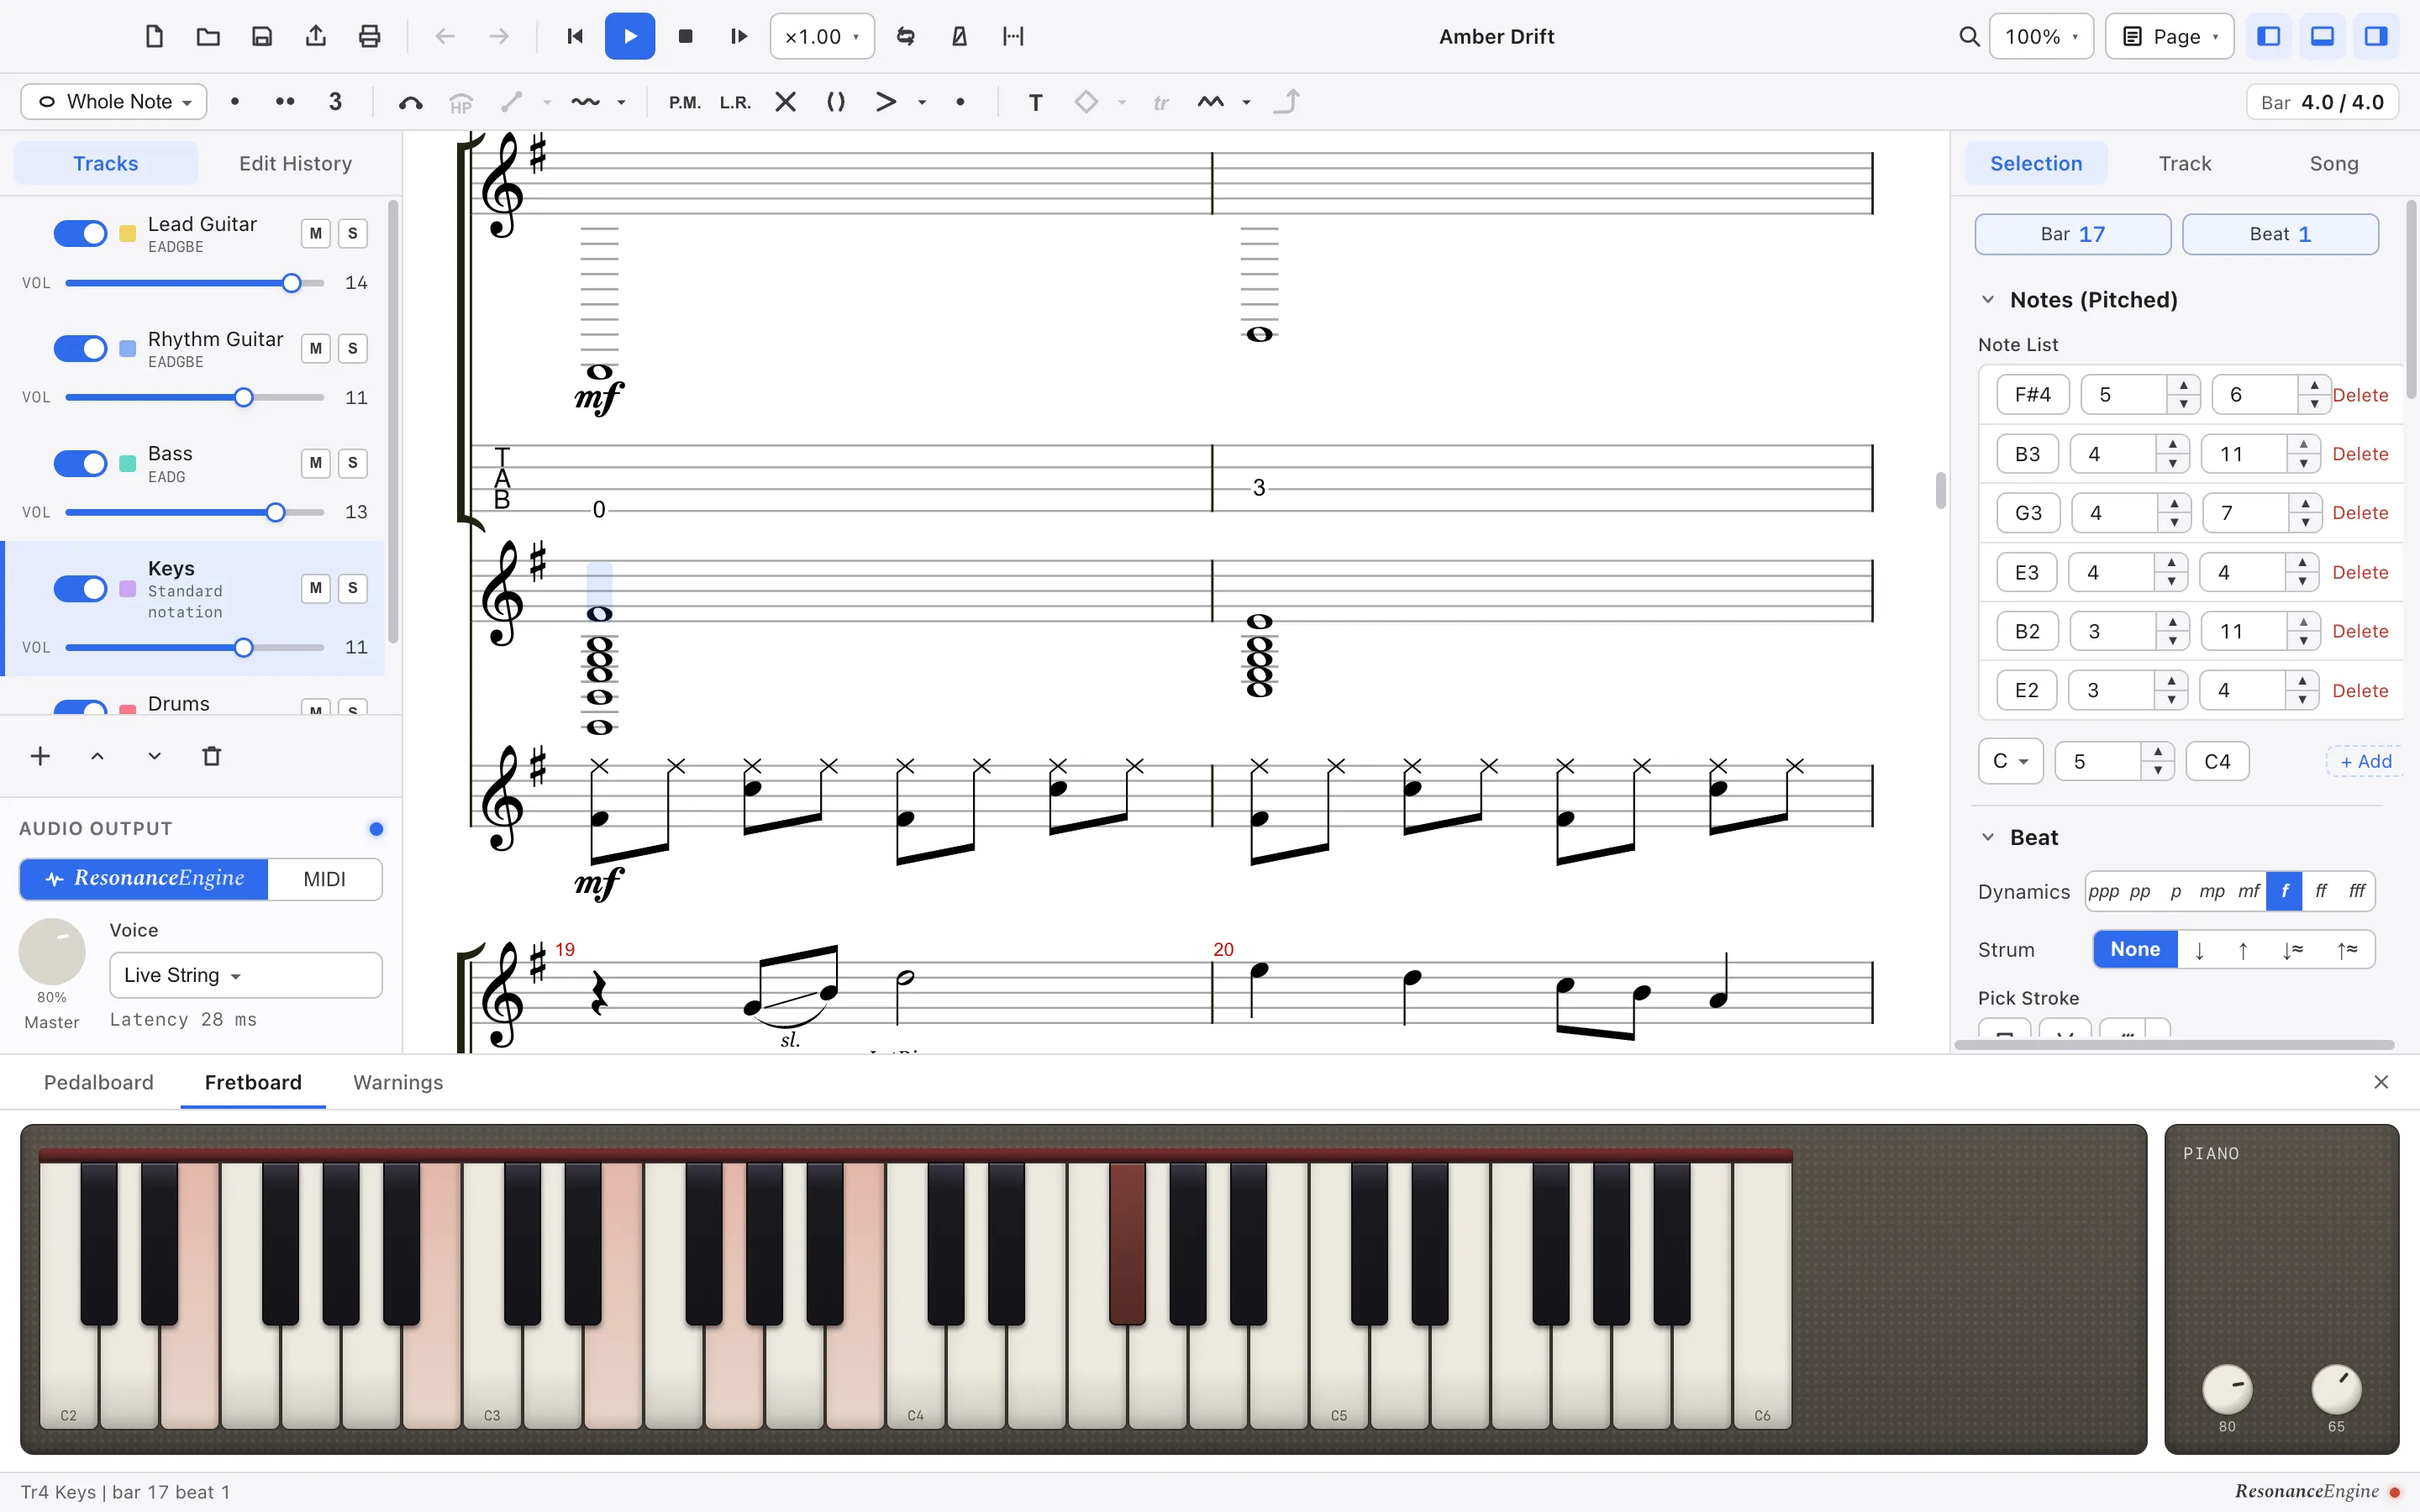The image size is (2420, 1512).
Task: Click the print icon
Action: click(x=369, y=37)
